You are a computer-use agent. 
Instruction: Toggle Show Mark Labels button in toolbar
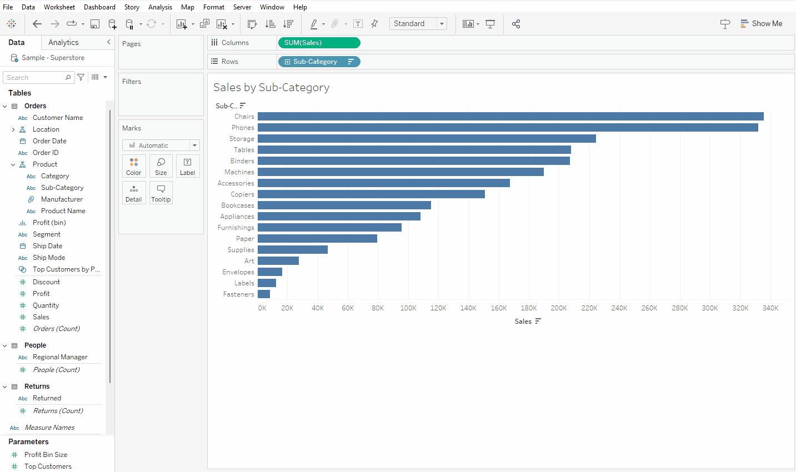tap(358, 24)
